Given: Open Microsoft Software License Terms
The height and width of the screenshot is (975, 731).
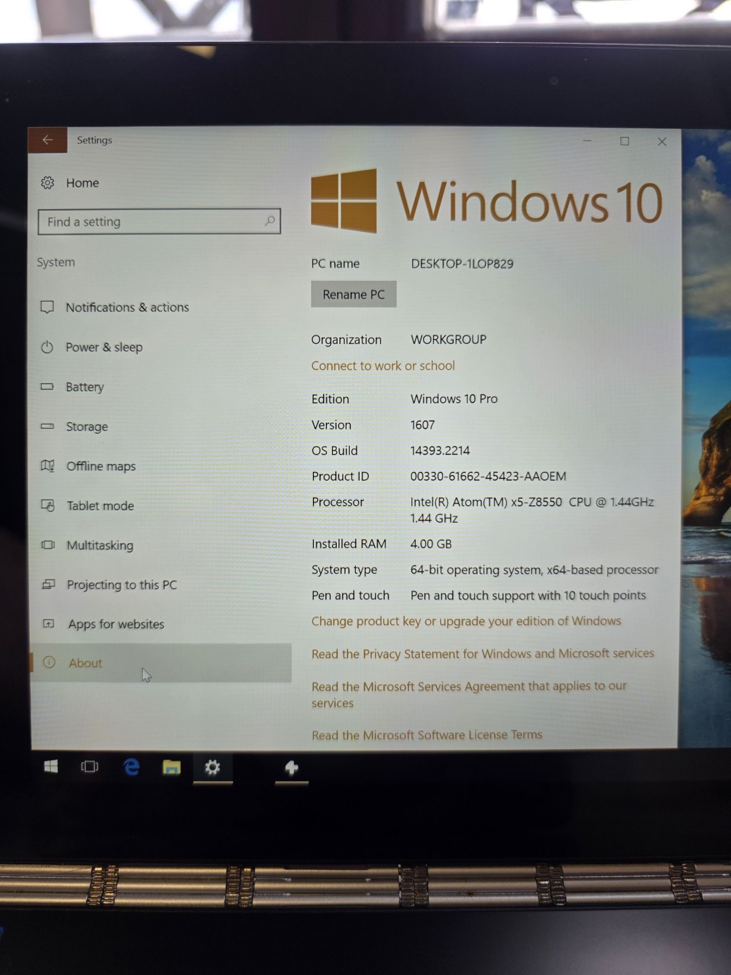Looking at the screenshot, I should tap(427, 735).
